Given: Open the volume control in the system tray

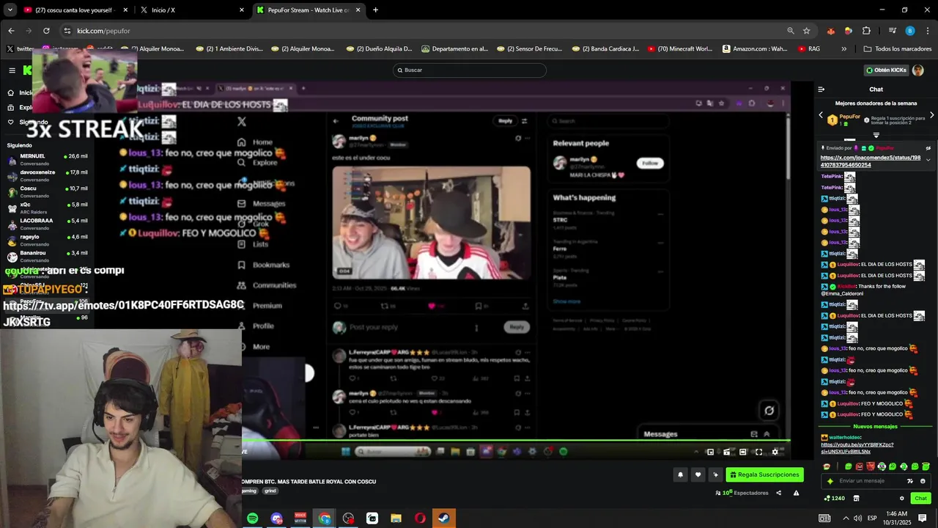Looking at the screenshot, I should pos(858,518).
